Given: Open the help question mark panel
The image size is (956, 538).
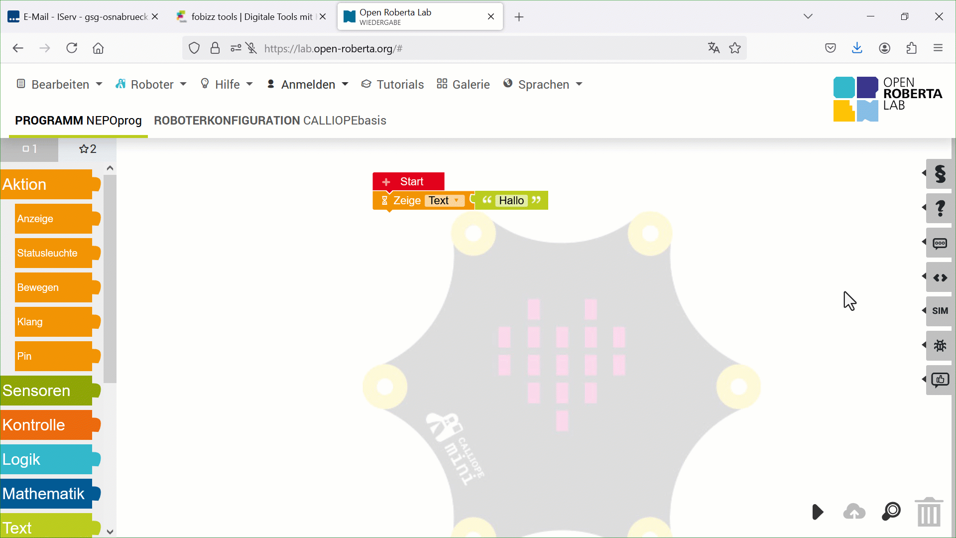Looking at the screenshot, I should (x=940, y=208).
